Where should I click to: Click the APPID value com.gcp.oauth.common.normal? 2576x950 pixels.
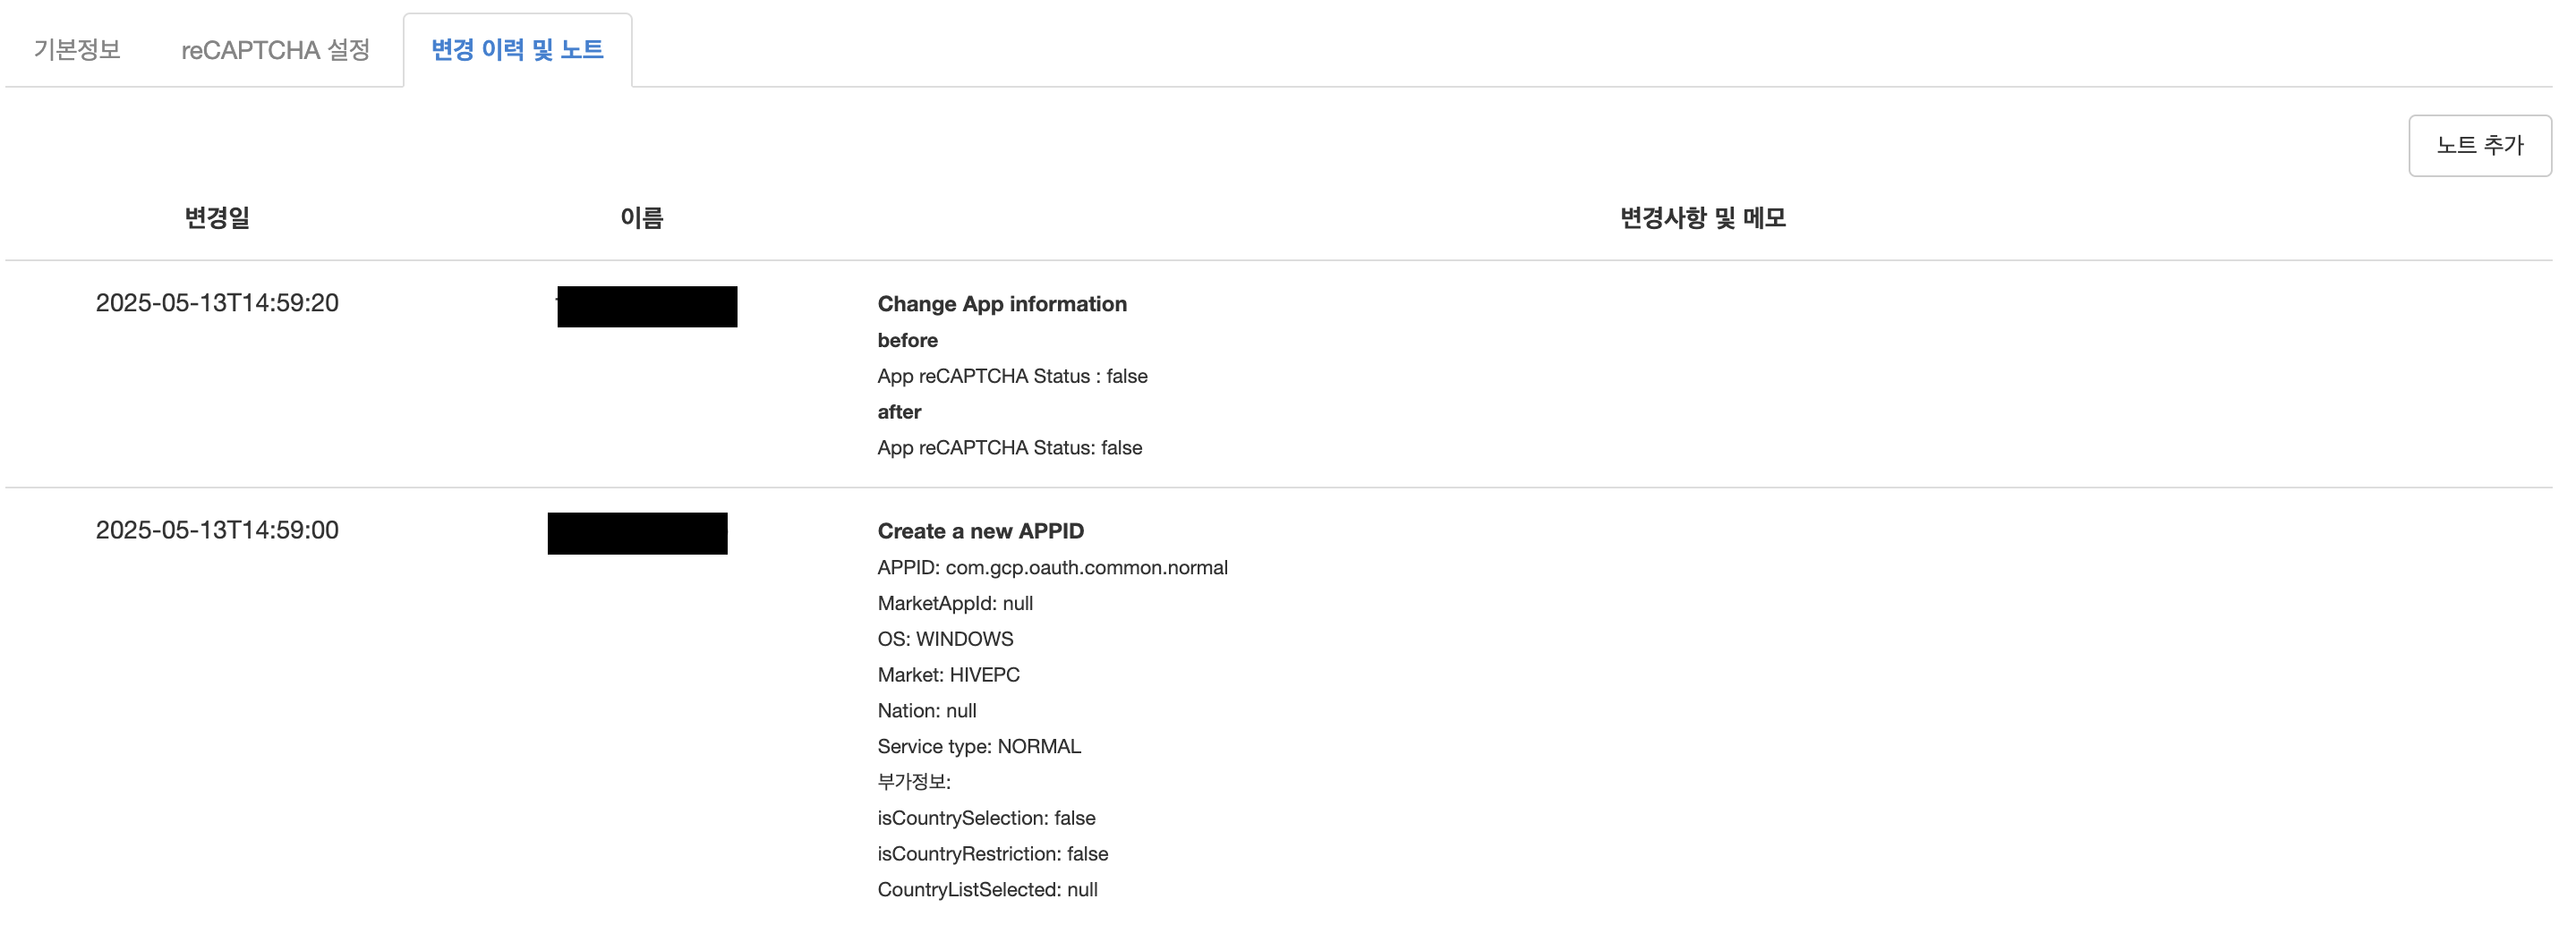click(x=1052, y=566)
